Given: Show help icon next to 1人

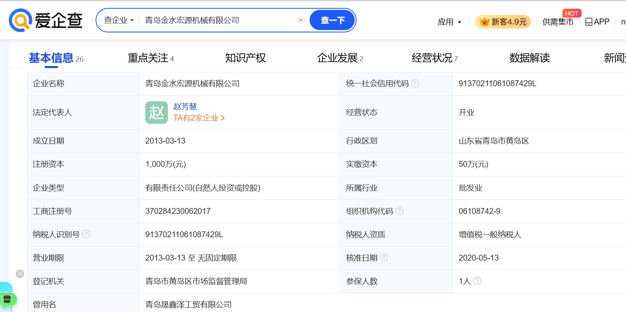Looking at the screenshot, I should pyautogui.click(x=477, y=281).
